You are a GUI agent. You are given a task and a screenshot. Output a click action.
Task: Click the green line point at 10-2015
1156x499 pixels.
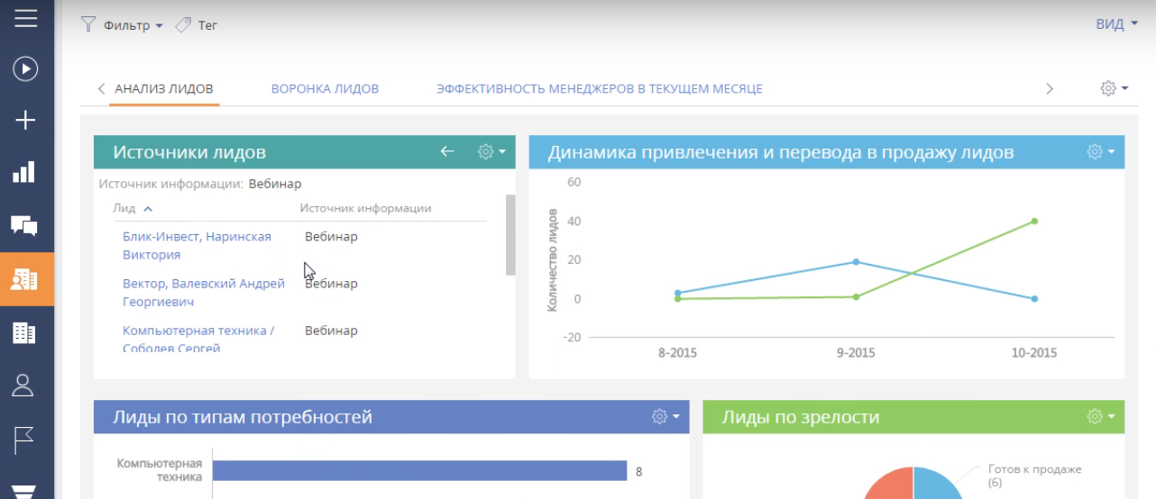pos(1034,221)
